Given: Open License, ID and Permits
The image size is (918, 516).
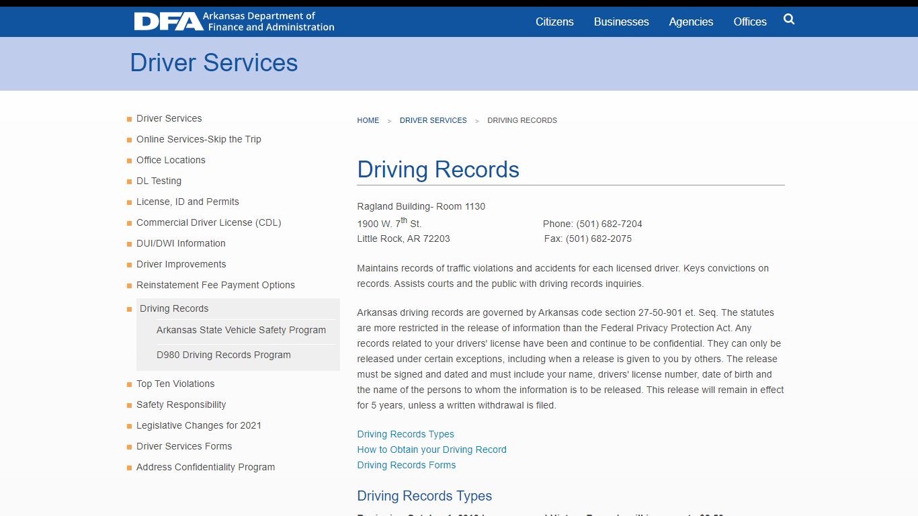Looking at the screenshot, I should (187, 202).
